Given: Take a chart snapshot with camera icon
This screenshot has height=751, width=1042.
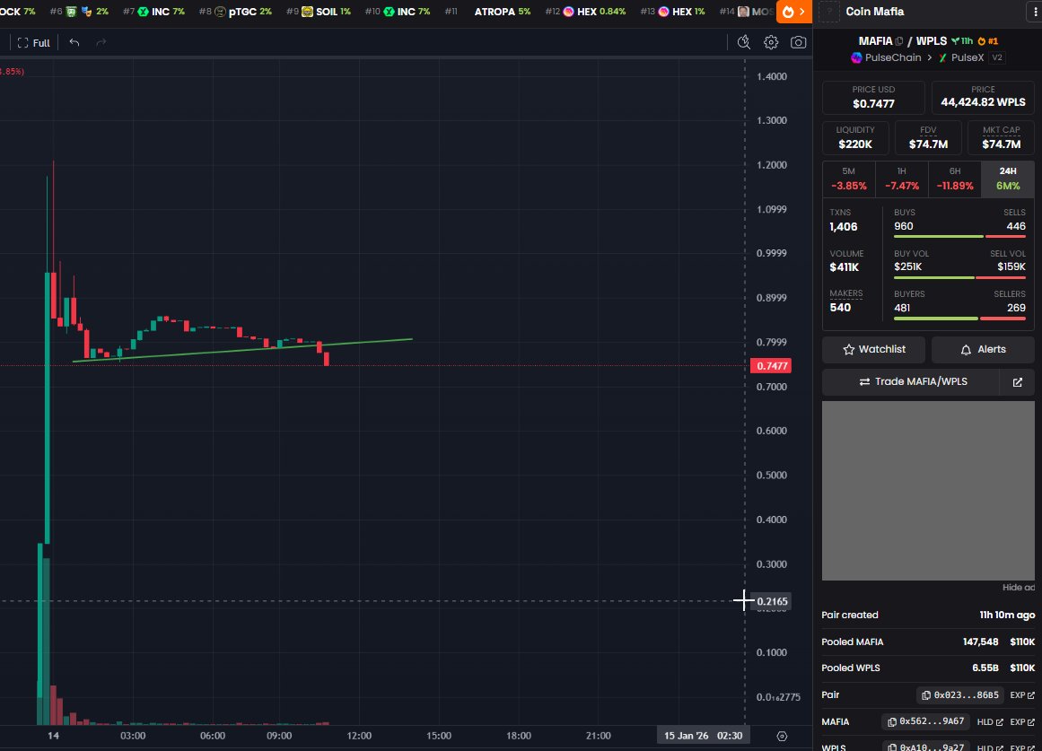Looking at the screenshot, I should [x=798, y=42].
